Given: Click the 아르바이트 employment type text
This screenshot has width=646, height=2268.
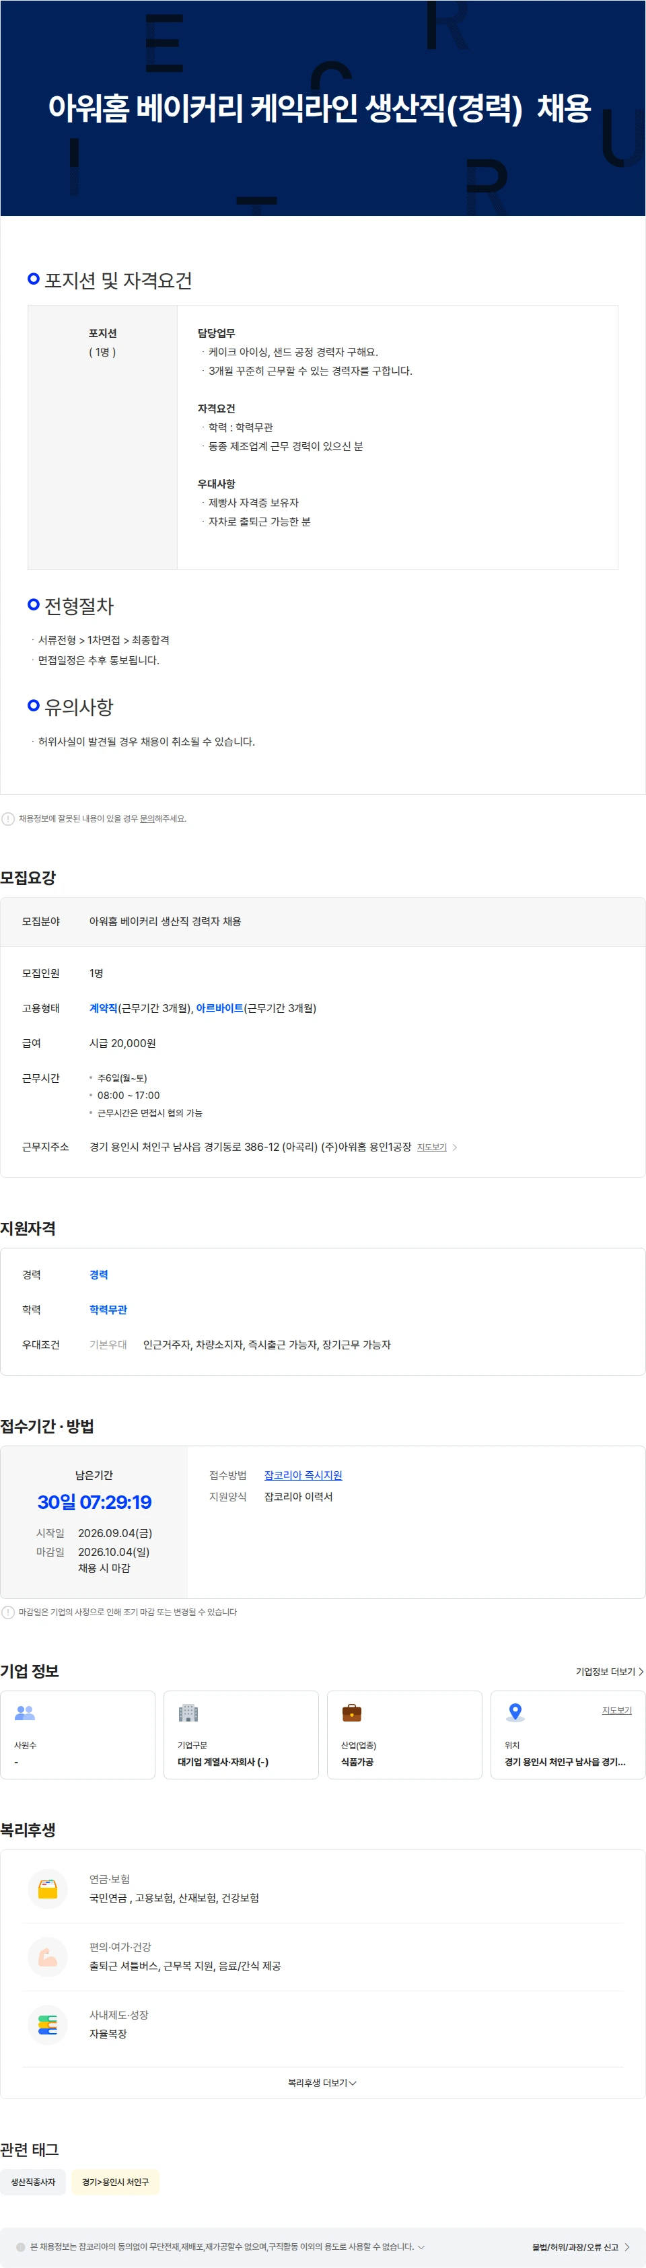Looking at the screenshot, I should (x=219, y=1008).
